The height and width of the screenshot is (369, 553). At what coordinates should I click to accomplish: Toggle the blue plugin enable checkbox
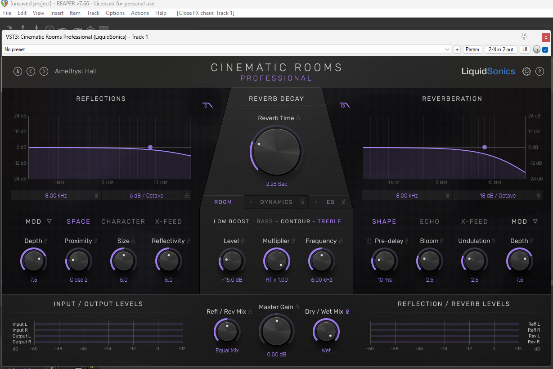coord(545,49)
